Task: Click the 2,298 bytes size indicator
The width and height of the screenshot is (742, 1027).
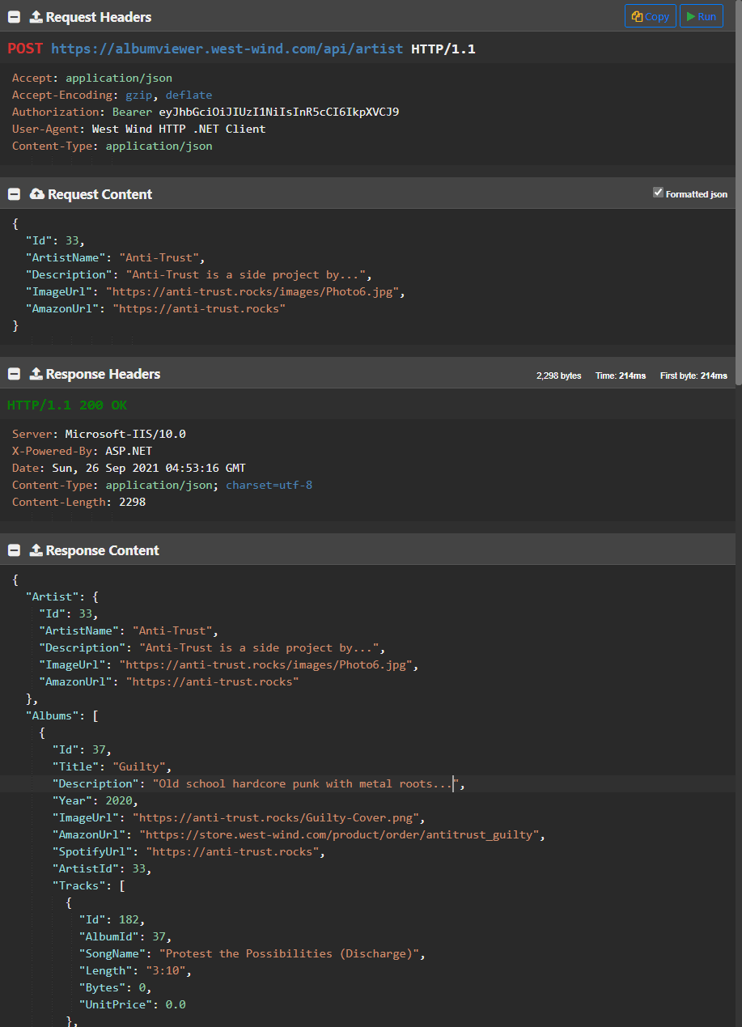Action: (x=558, y=376)
